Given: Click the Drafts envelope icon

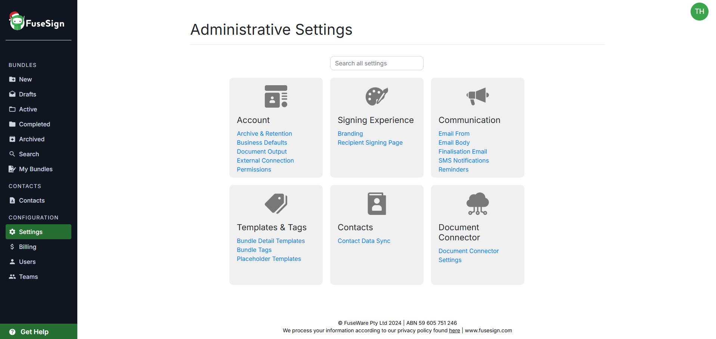Looking at the screenshot, I should pyautogui.click(x=12, y=94).
